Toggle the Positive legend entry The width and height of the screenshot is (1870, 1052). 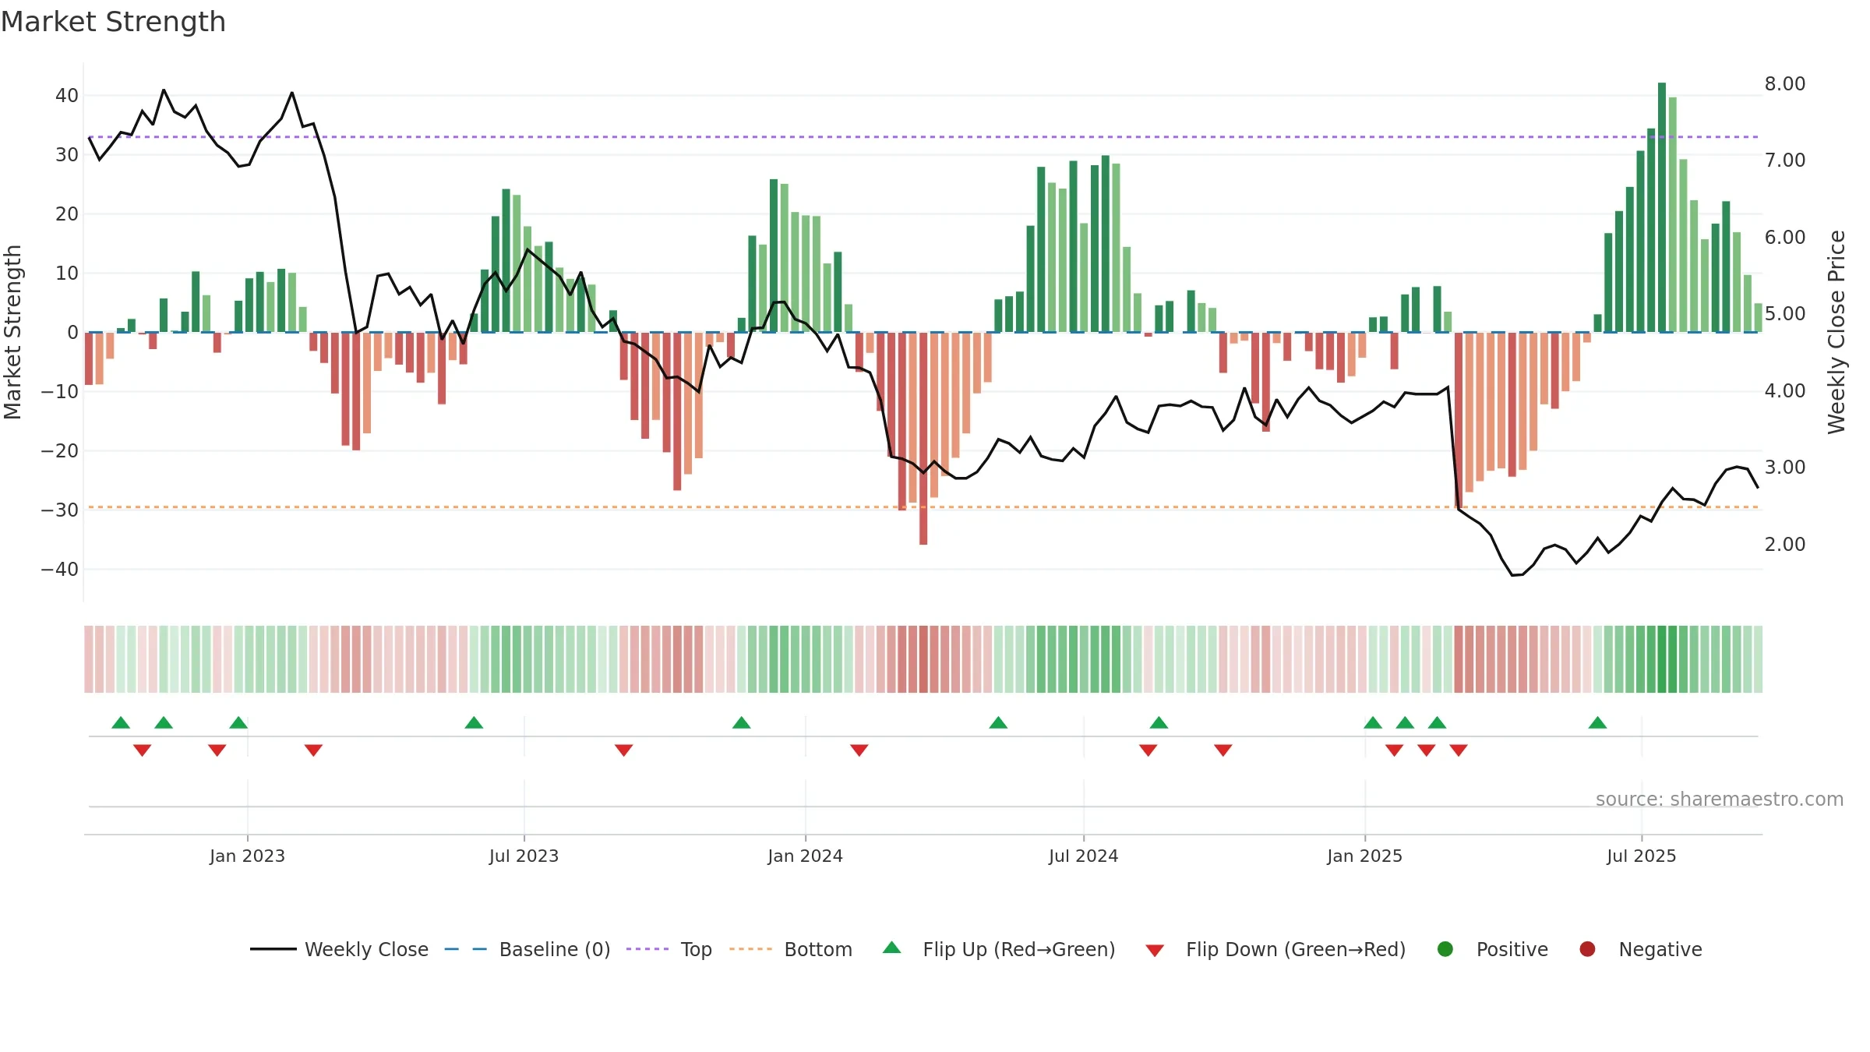(1492, 949)
